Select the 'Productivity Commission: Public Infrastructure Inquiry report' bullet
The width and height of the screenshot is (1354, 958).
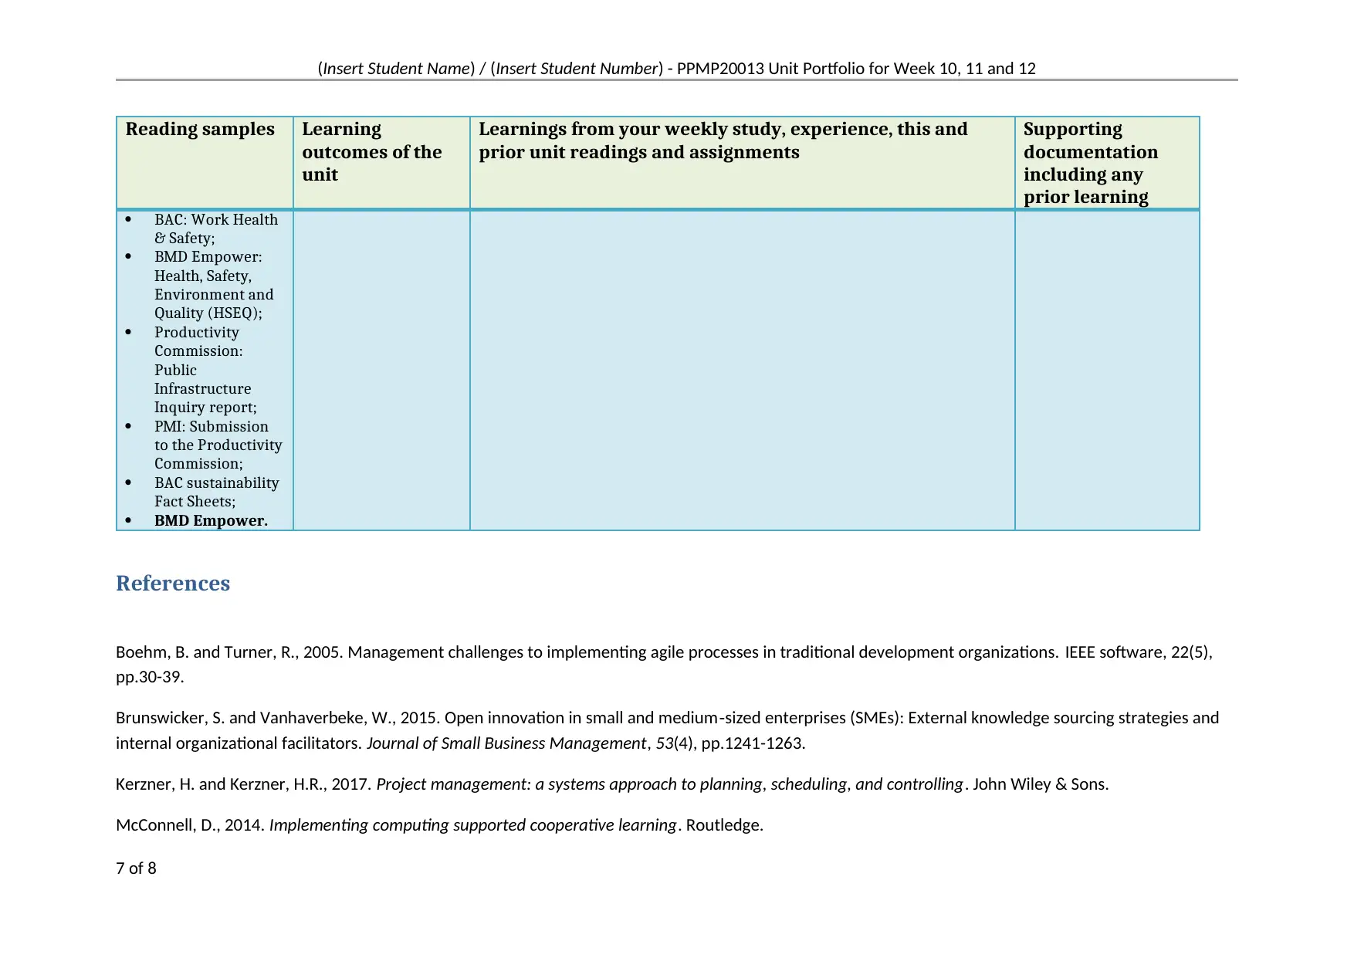[205, 370]
